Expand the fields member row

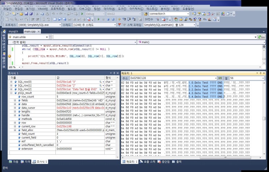coord(15,100)
